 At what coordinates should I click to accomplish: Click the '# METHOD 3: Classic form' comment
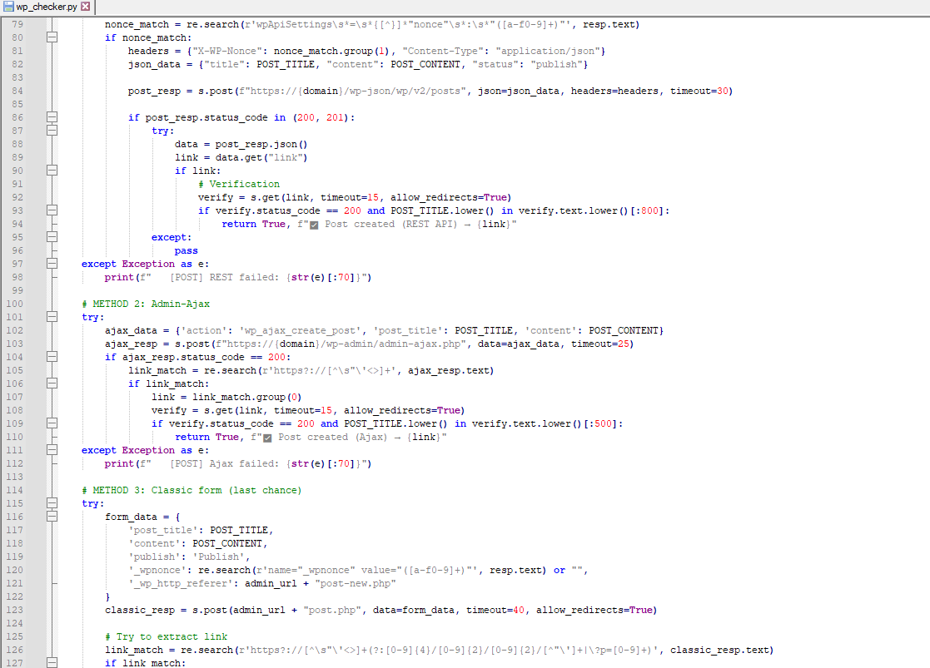(191, 490)
